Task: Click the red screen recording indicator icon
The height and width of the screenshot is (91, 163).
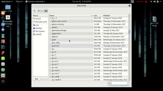Action: click(x=146, y=2)
